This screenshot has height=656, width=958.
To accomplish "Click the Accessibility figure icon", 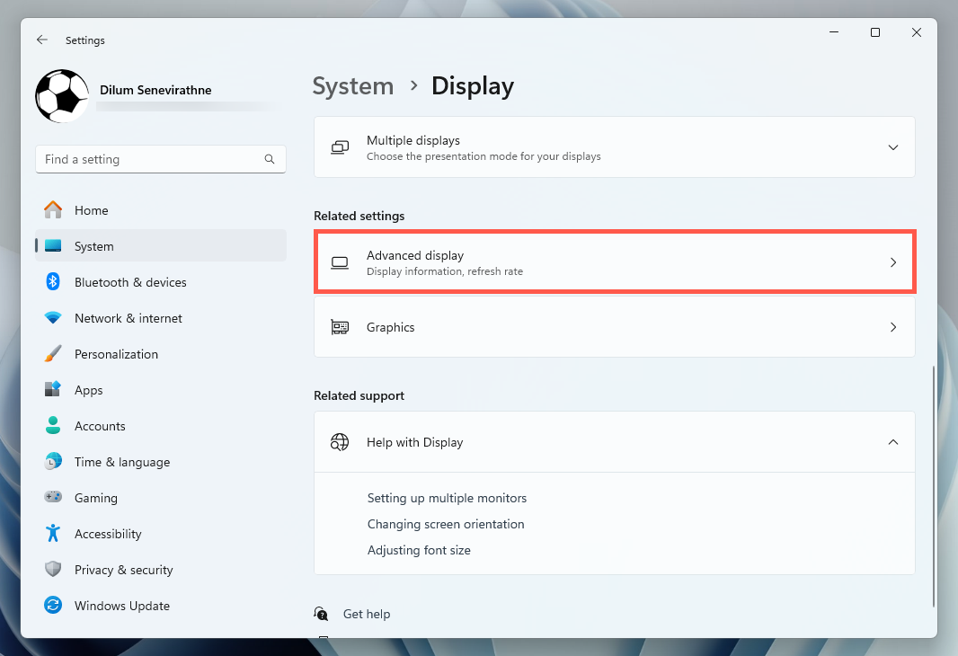I will click(x=53, y=534).
